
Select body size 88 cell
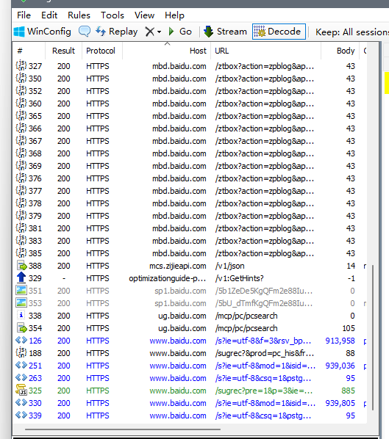(x=350, y=353)
